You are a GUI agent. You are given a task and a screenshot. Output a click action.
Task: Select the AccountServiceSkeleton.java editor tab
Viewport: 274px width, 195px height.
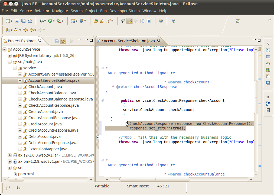click(x=128, y=41)
